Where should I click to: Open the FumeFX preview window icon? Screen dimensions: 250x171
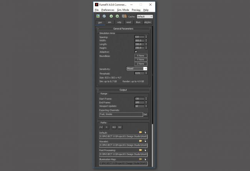pos(98,16)
